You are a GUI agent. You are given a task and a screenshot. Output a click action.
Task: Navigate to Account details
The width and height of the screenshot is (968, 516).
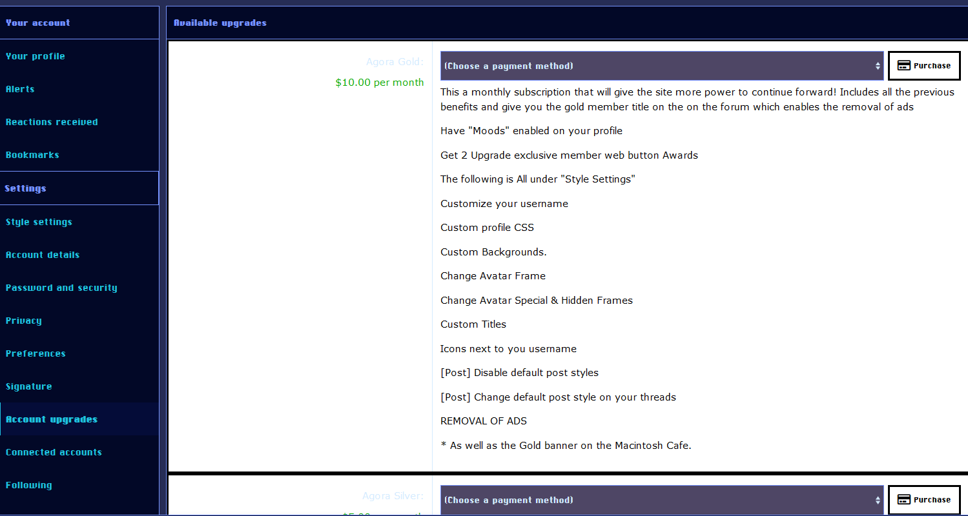coord(43,255)
